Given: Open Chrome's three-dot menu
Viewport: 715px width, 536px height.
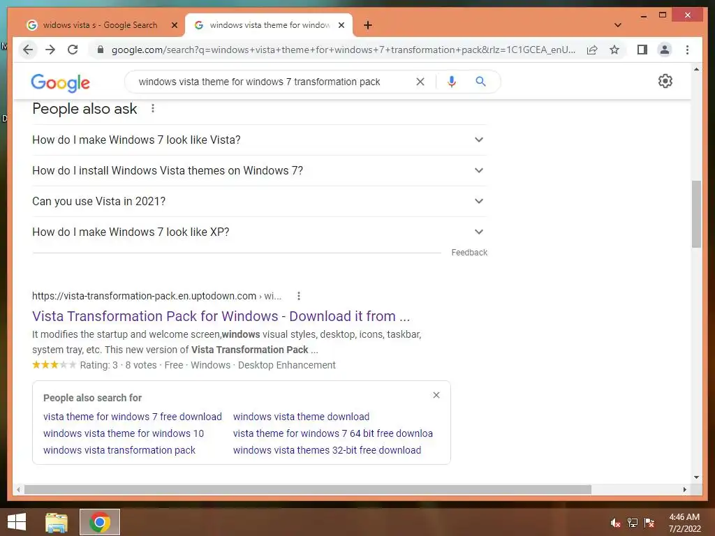Looking at the screenshot, I should coord(687,50).
